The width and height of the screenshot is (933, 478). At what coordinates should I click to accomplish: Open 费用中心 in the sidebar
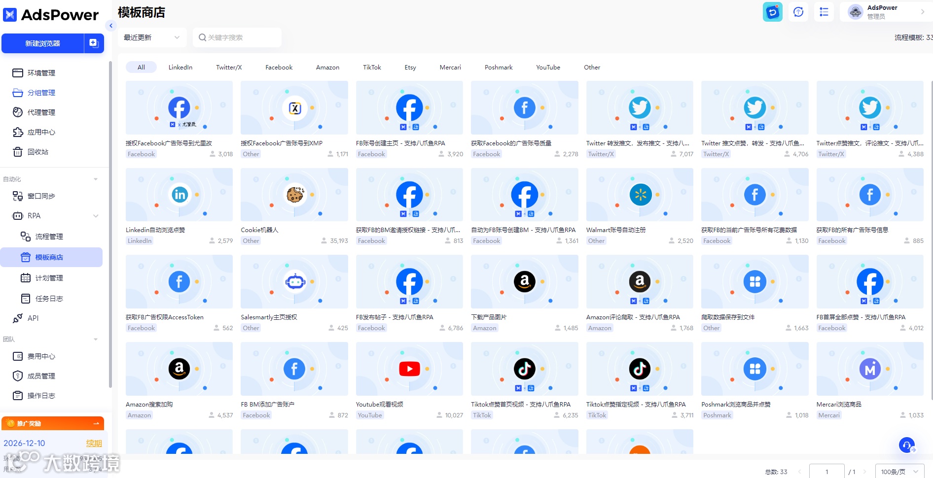(41, 356)
